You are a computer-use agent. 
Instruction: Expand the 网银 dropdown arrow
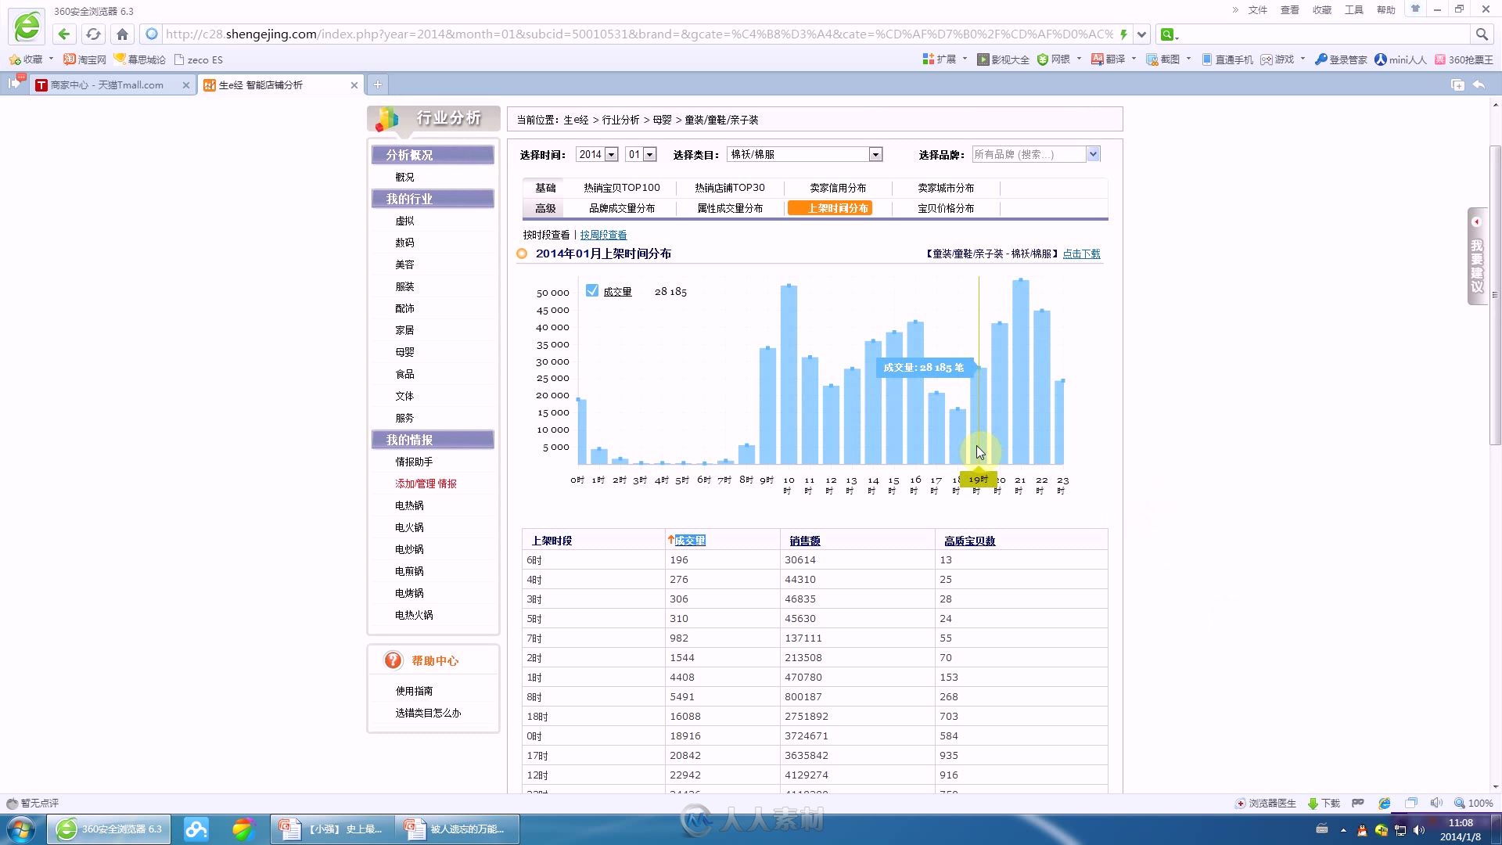(x=1079, y=59)
